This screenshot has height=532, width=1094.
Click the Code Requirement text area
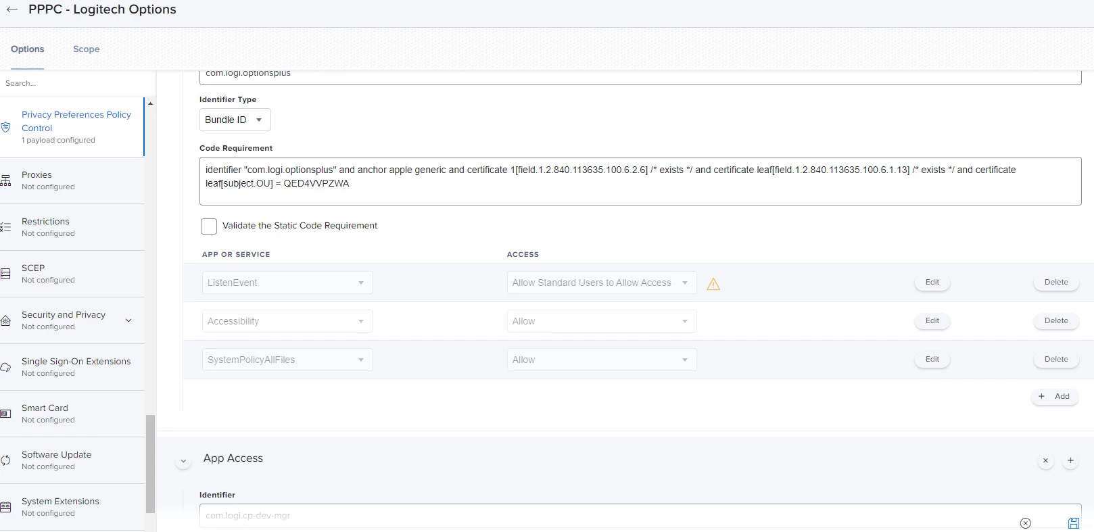(x=640, y=181)
